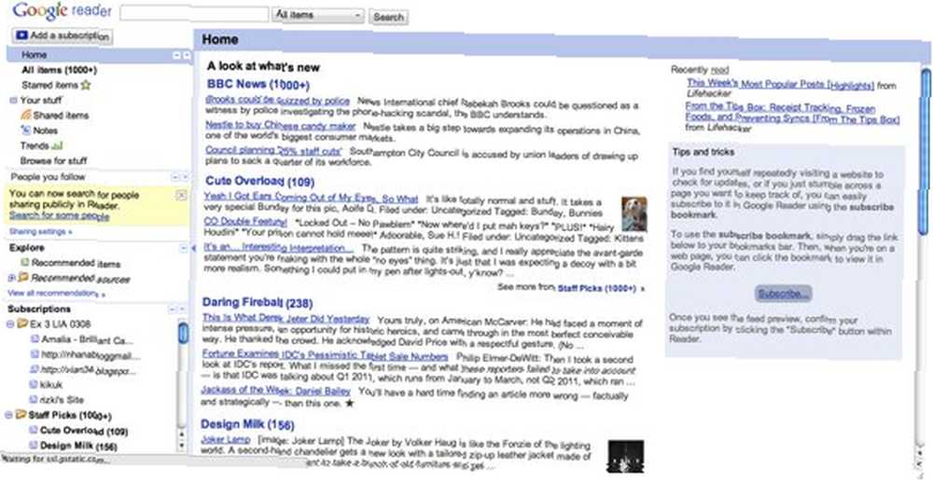Open the BBC News (1000+) feed heading

[258, 84]
